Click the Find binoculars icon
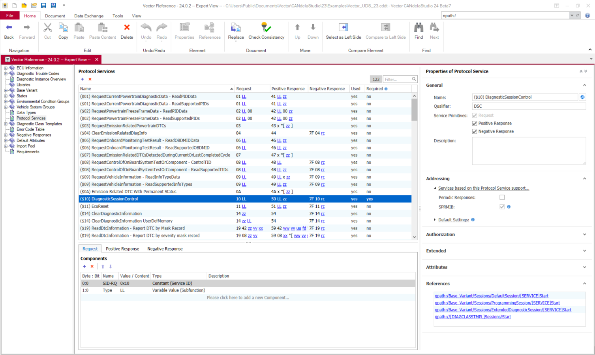Image resolution: width=595 pixels, height=355 pixels. click(419, 28)
